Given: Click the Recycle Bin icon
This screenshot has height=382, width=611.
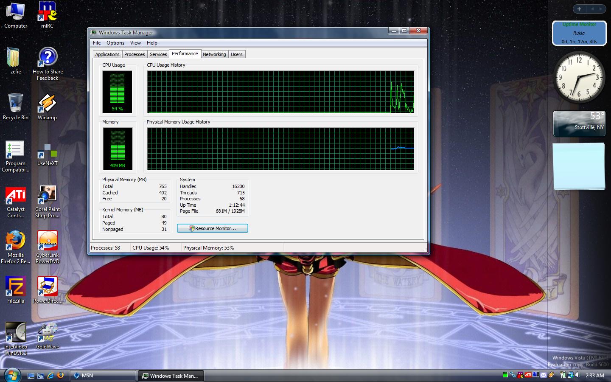Looking at the screenshot, I should pos(16,104).
